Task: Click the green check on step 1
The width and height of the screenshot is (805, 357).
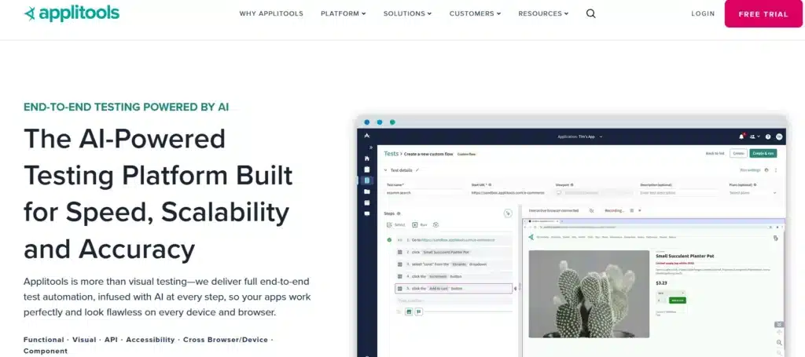Action: pos(389,240)
